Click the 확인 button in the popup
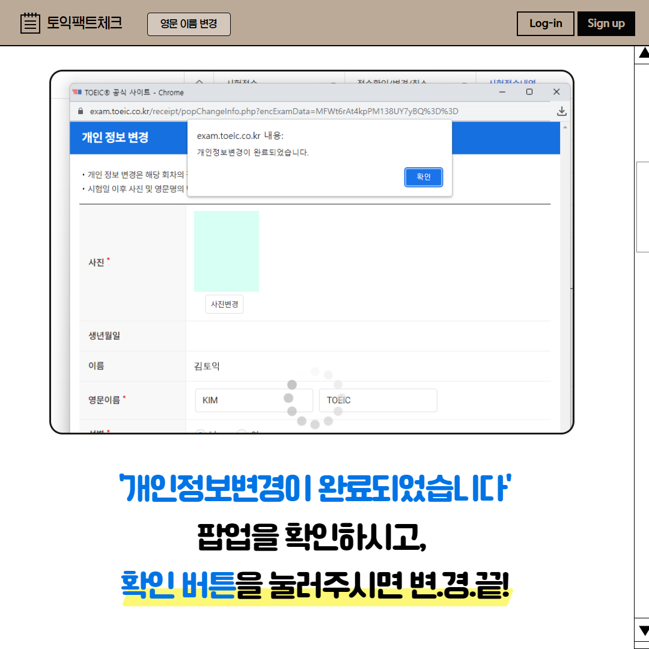The height and width of the screenshot is (649, 649). click(424, 177)
